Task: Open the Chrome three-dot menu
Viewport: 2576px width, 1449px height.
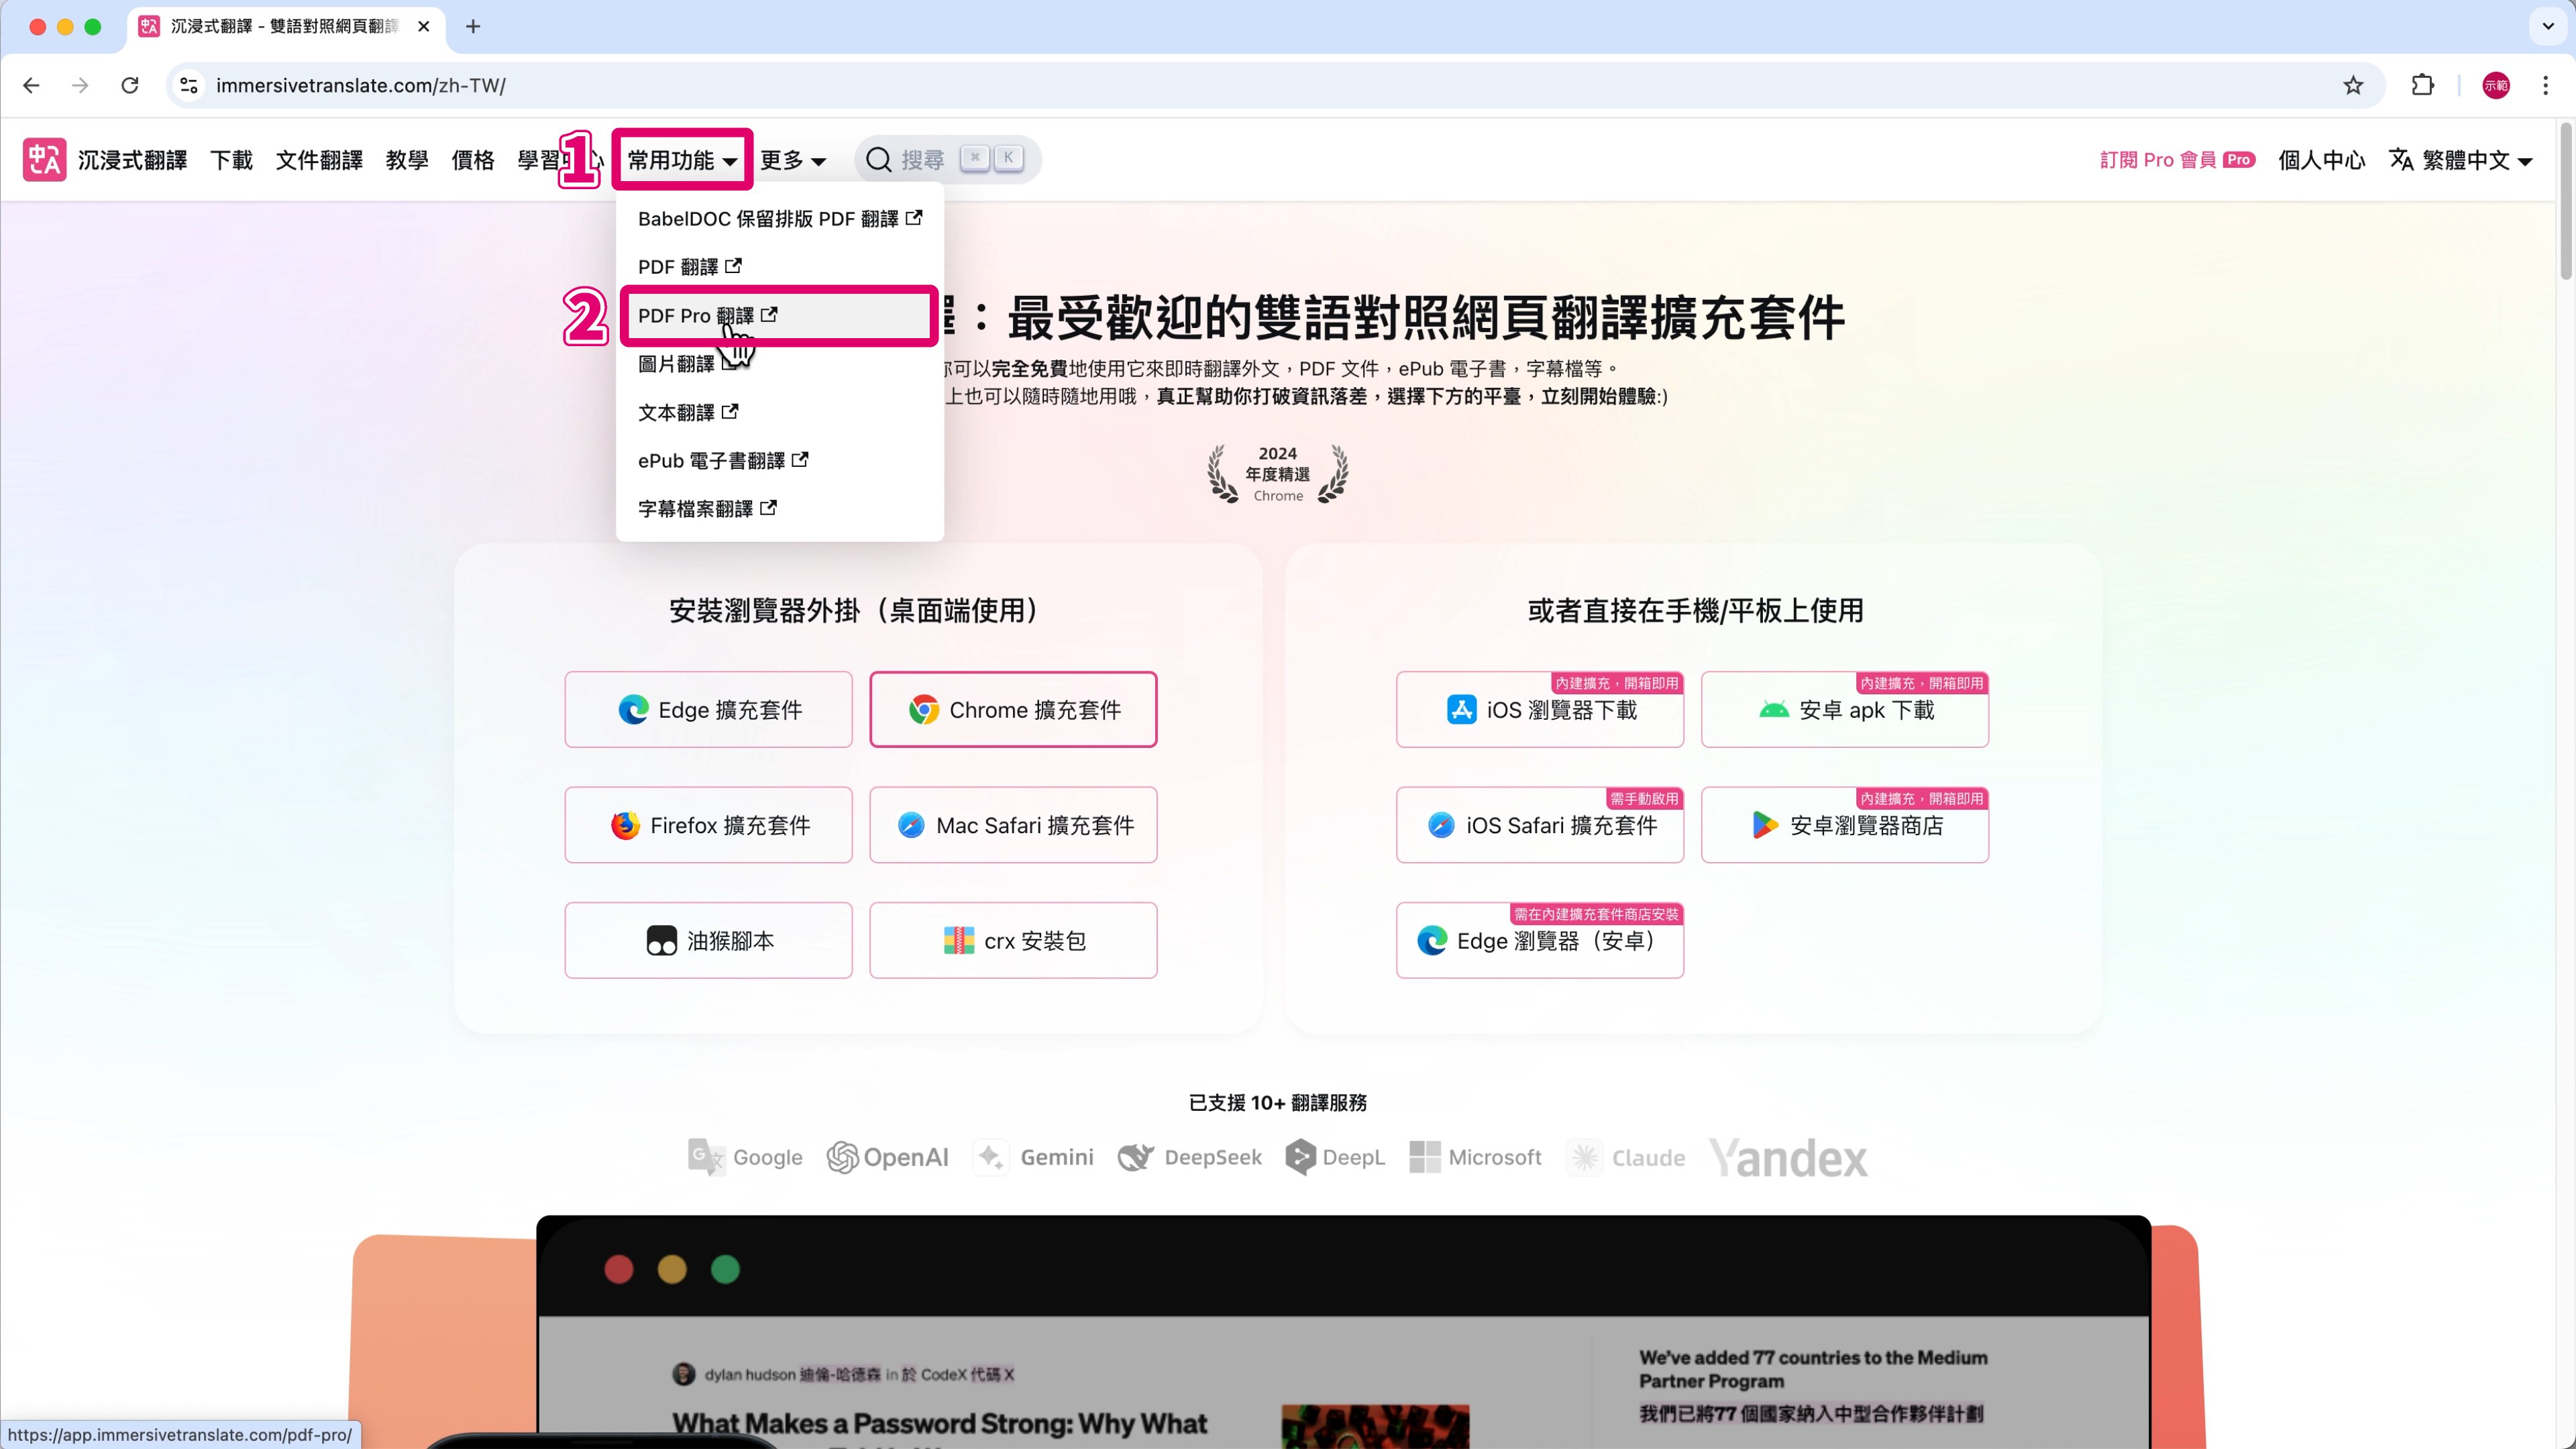Action: (x=2546, y=86)
